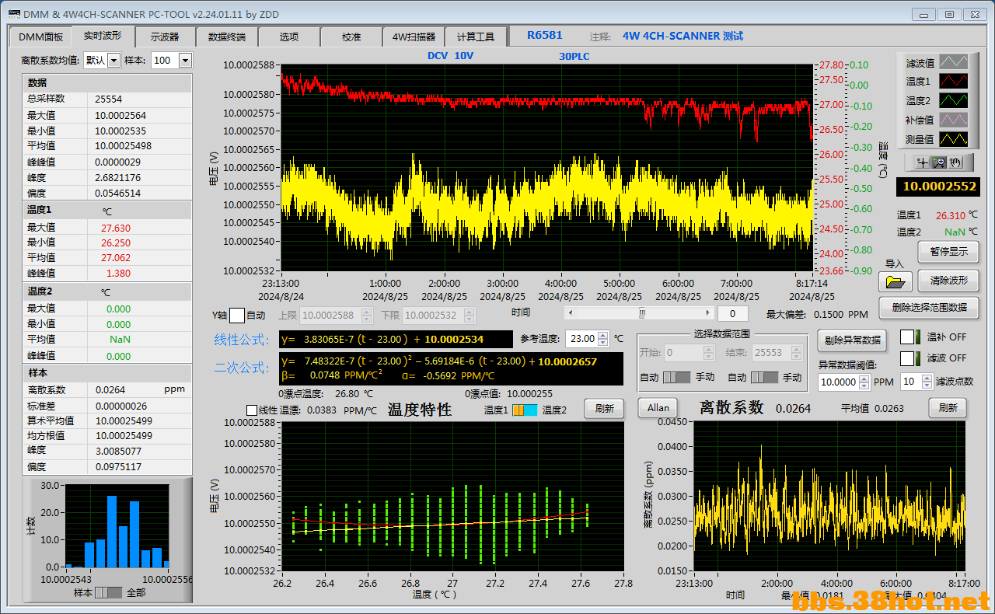The width and height of the screenshot is (995, 614).
Task: Click the 清除波形 button
Action: tap(948, 281)
